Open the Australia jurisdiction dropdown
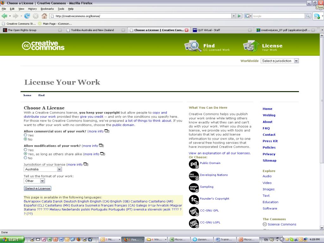324x243 pixels. pos(43,169)
